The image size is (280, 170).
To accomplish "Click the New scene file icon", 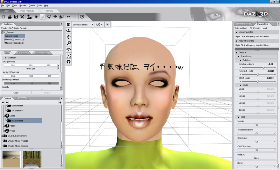I will pyautogui.click(x=3, y=17).
